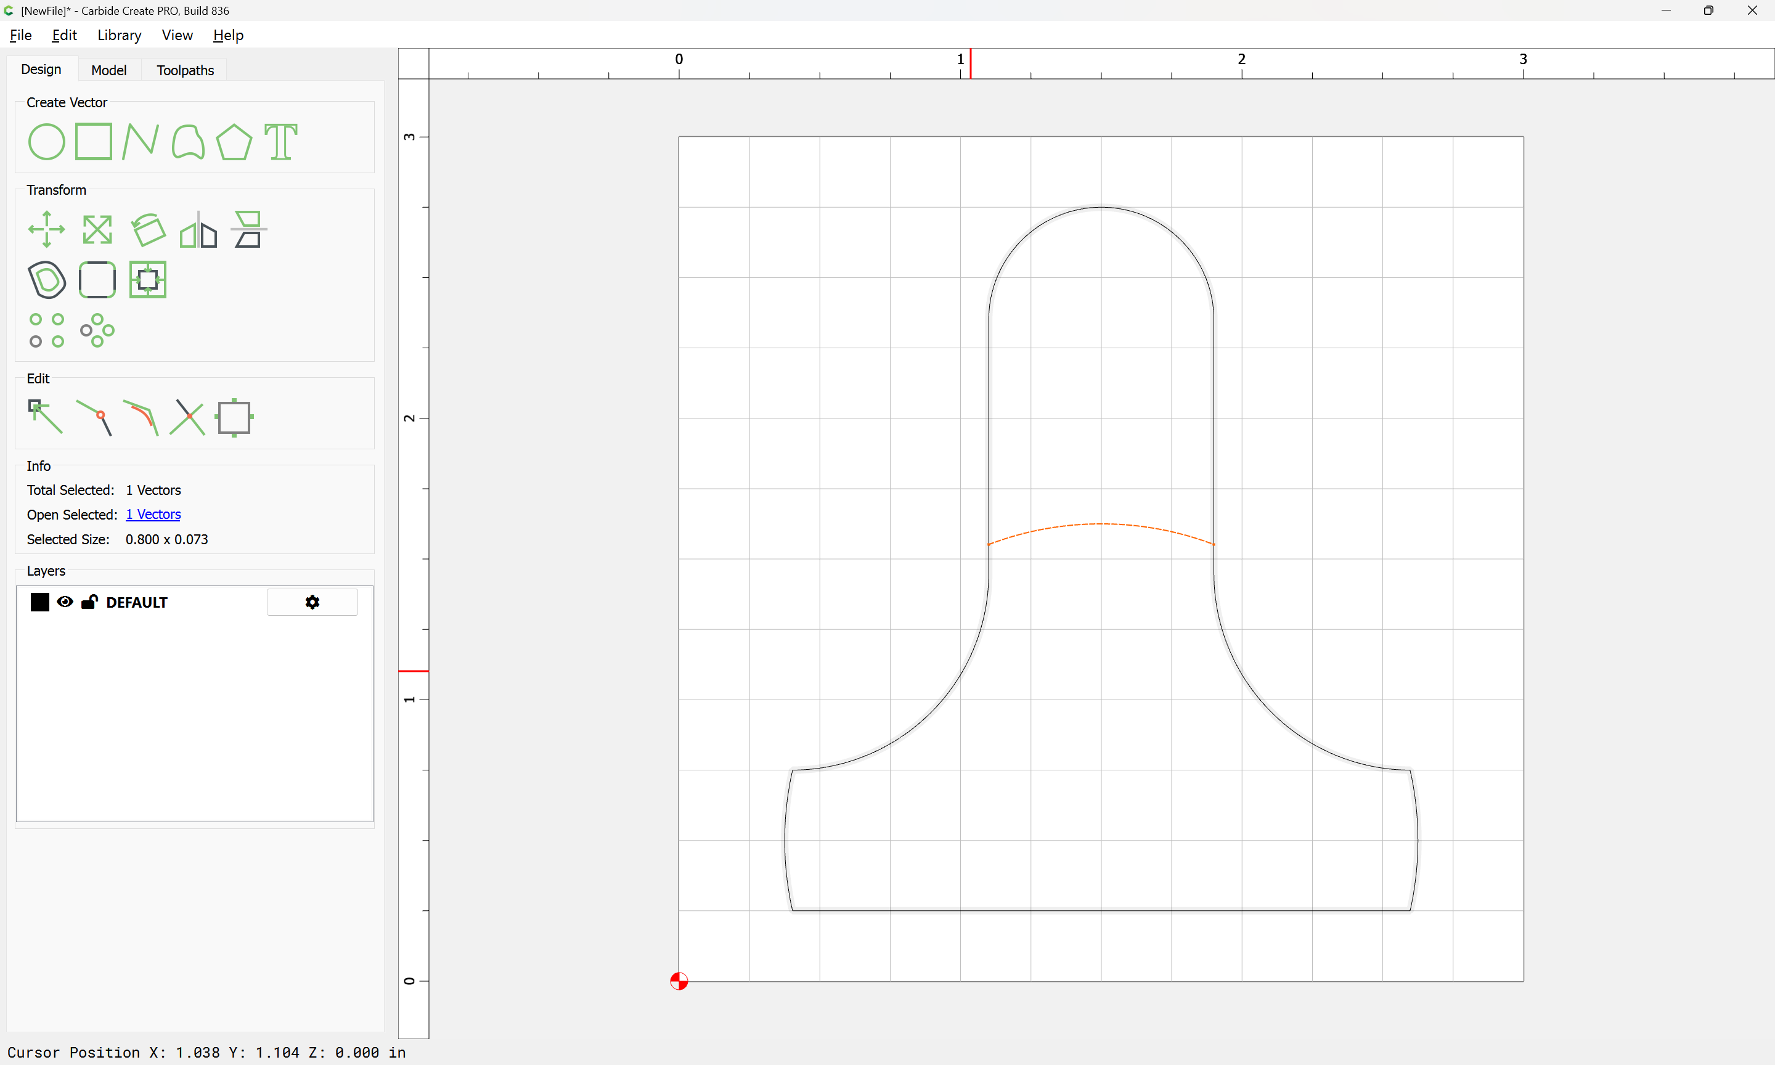1775x1065 pixels.
Task: Open the Library menu
Action: click(119, 35)
